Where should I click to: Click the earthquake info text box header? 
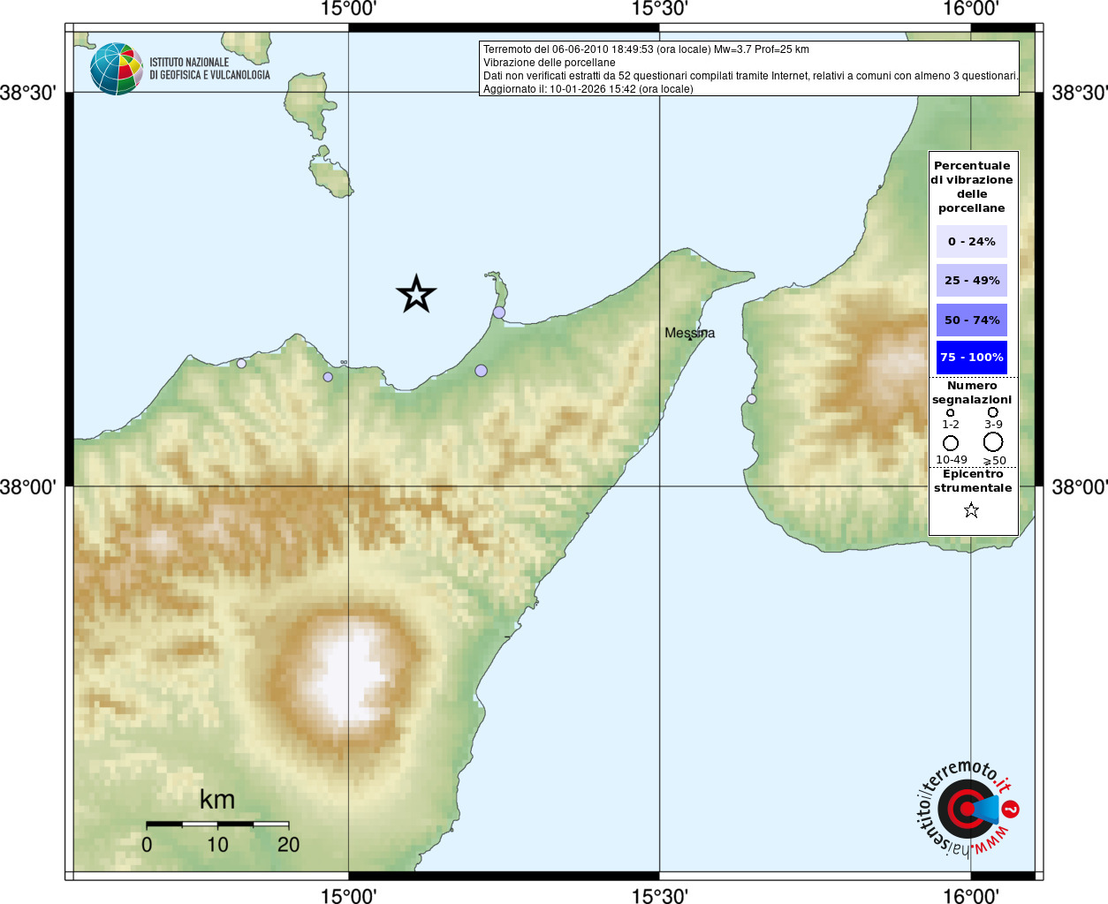(646, 49)
